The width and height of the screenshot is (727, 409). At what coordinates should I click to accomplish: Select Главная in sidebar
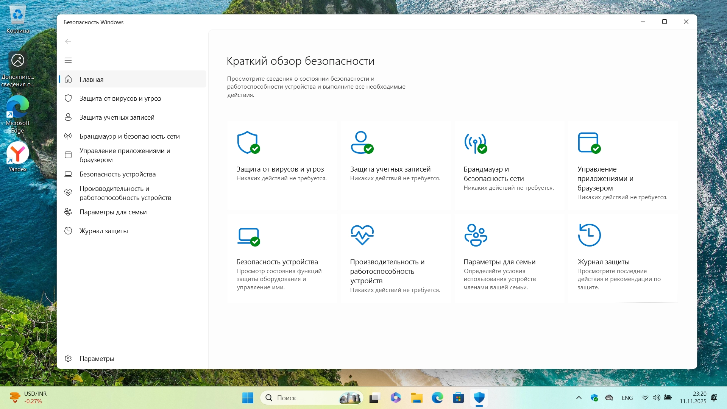91,80
